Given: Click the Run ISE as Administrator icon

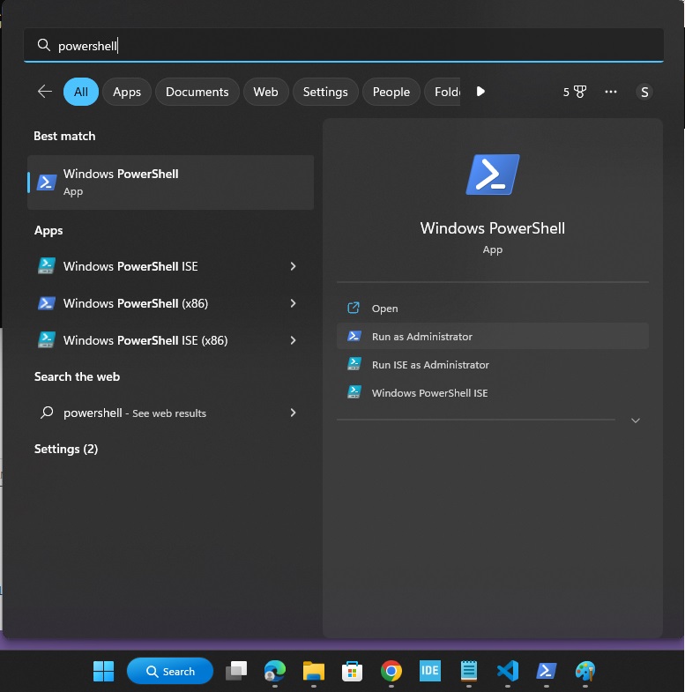Looking at the screenshot, I should click(x=354, y=364).
